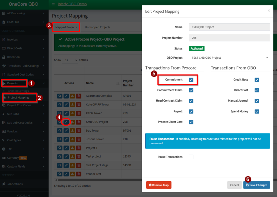Screen dimensions: 277x197
Task: Click the red delete icon for Duc Tower
Action: coord(78,131)
